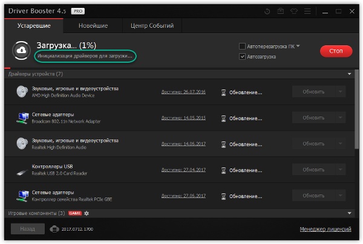Click the version number 2017.0712.1700

[77, 230]
